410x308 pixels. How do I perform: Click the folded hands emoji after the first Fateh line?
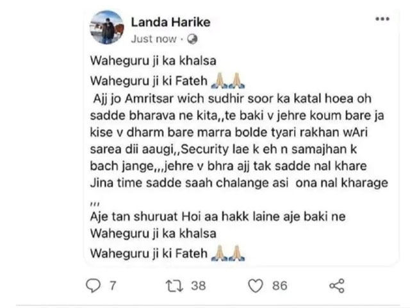tap(228, 81)
